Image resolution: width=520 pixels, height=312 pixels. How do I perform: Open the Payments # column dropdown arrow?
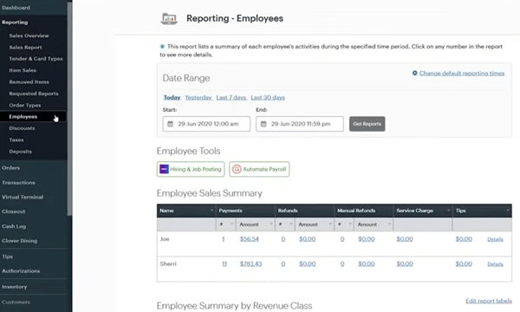[x=231, y=224]
